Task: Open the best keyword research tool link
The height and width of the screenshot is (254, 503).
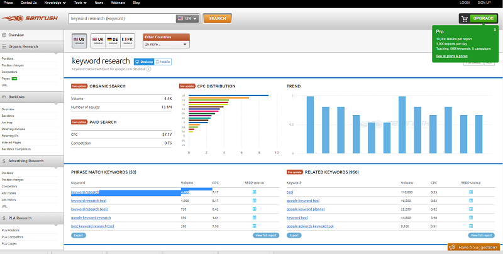Action: [92, 226]
